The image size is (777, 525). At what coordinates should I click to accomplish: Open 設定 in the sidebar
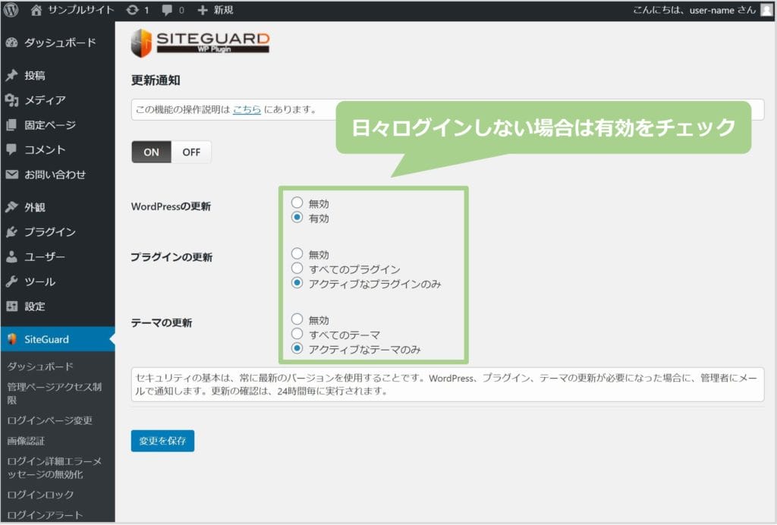pyautogui.click(x=34, y=307)
